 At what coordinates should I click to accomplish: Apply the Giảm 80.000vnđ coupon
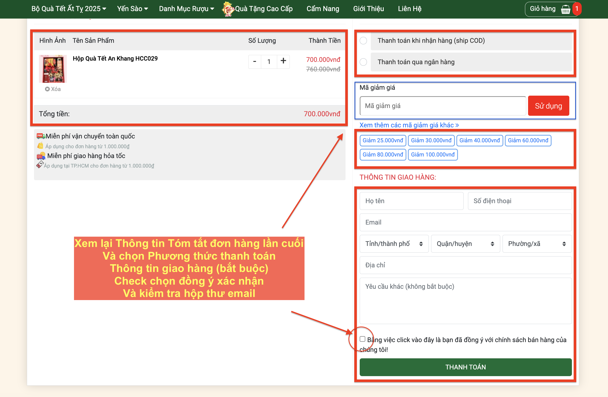click(x=383, y=155)
